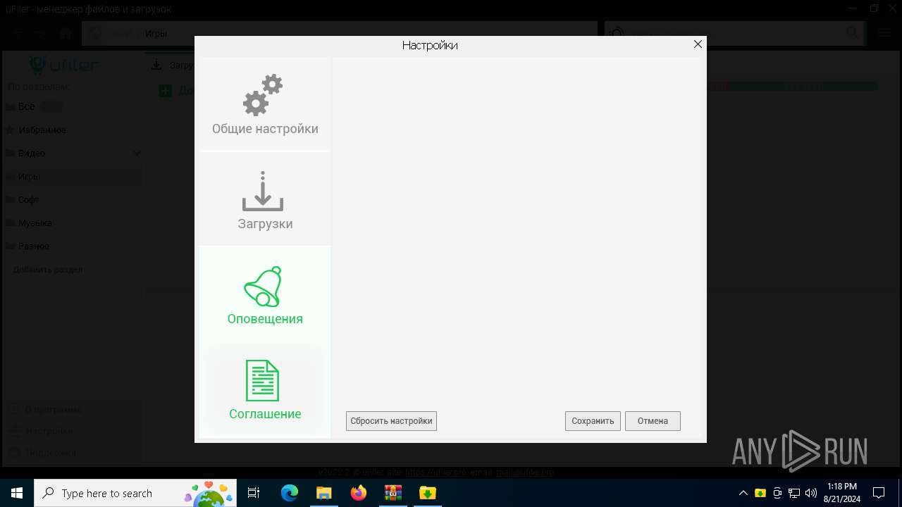902x507 pixels.
Task: Click the Сохранить button
Action: point(593,421)
